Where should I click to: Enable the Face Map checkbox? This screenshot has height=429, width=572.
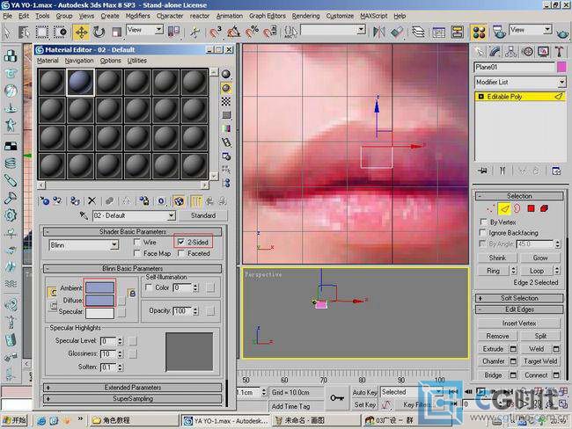[137, 253]
